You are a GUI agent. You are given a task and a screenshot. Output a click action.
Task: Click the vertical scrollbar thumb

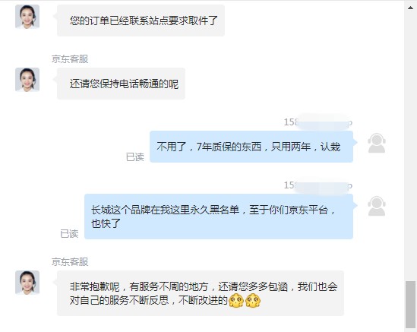410,305
